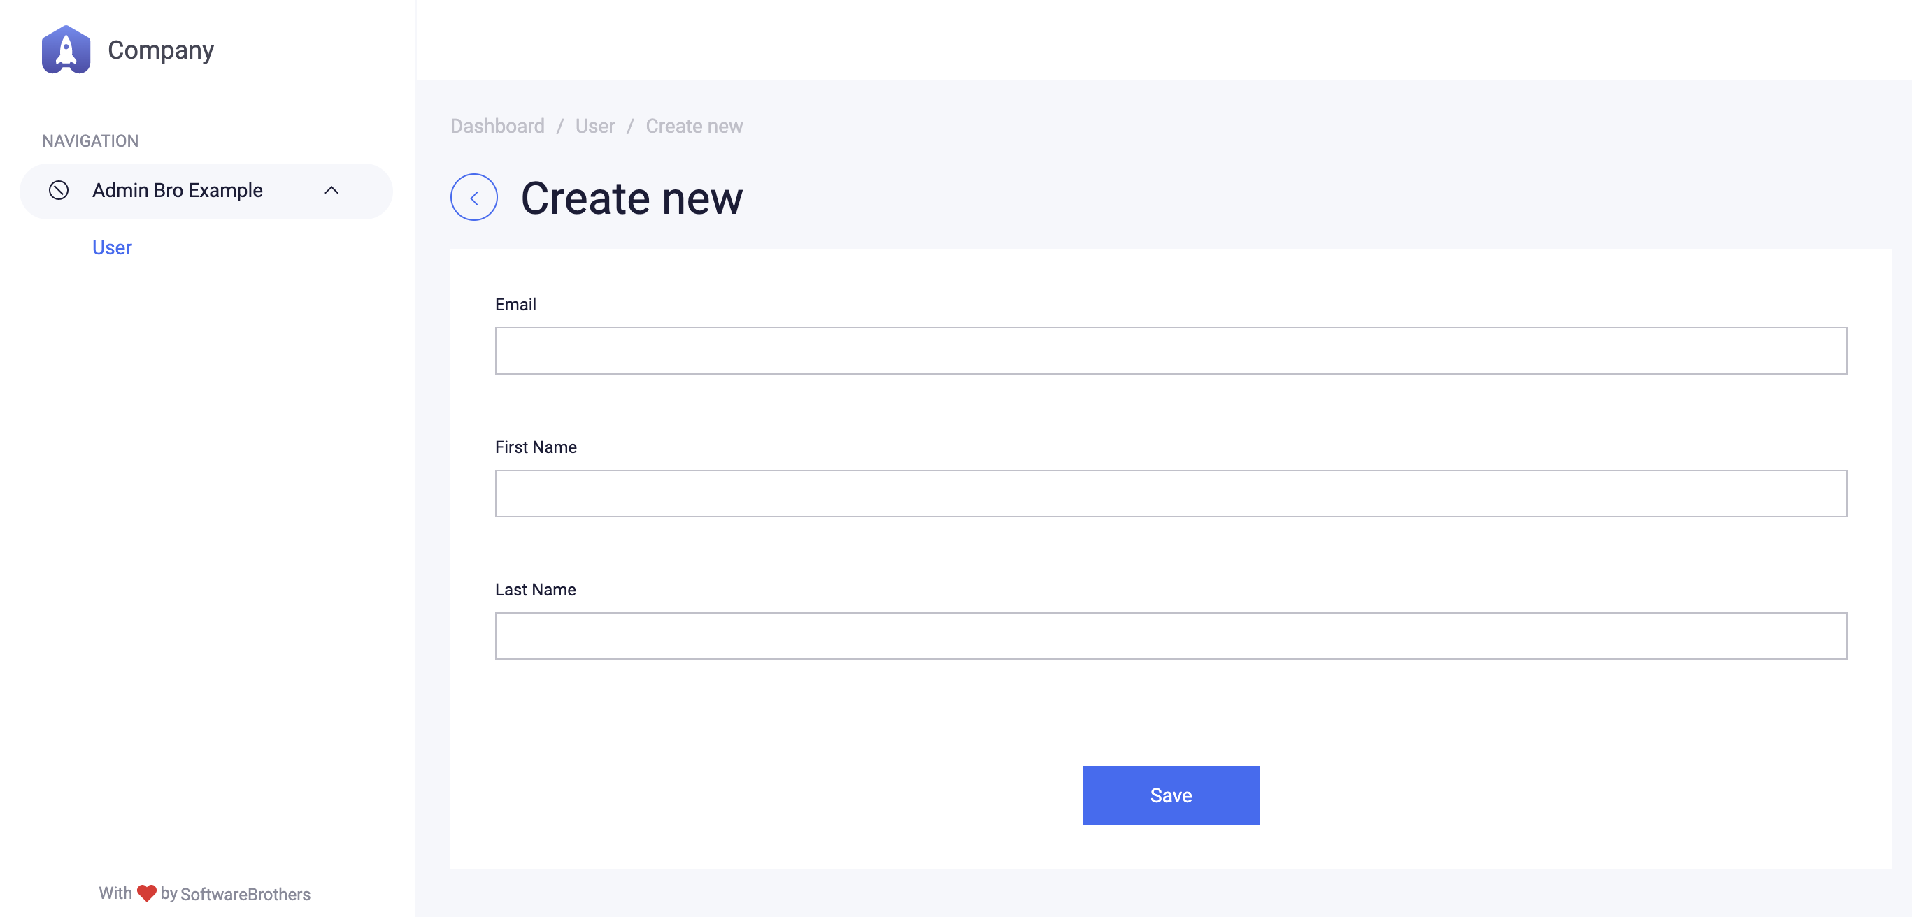
Task: Select the Last Name input field
Action: pos(1171,636)
